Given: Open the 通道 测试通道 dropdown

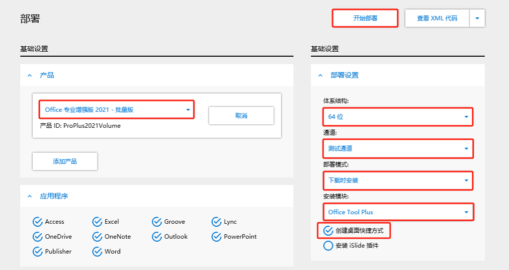Looking at the screenshot, I should 398,149.
